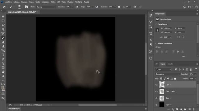Select the Pen tool

pyautogui.click(x=3, y=59)
